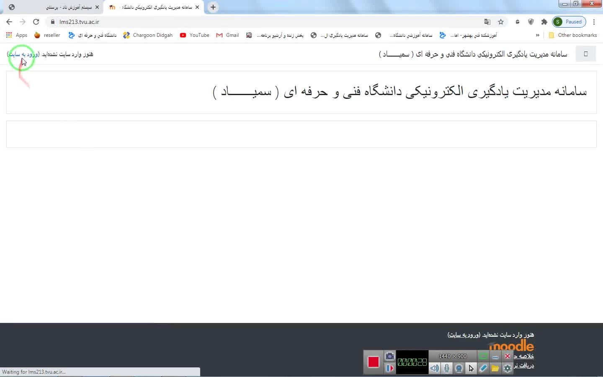The height and width of the screenshot is (377, 603).
Task: Click the large page heading سامانه مدیریت یادگیری
Action: click(x=400, y=91)
